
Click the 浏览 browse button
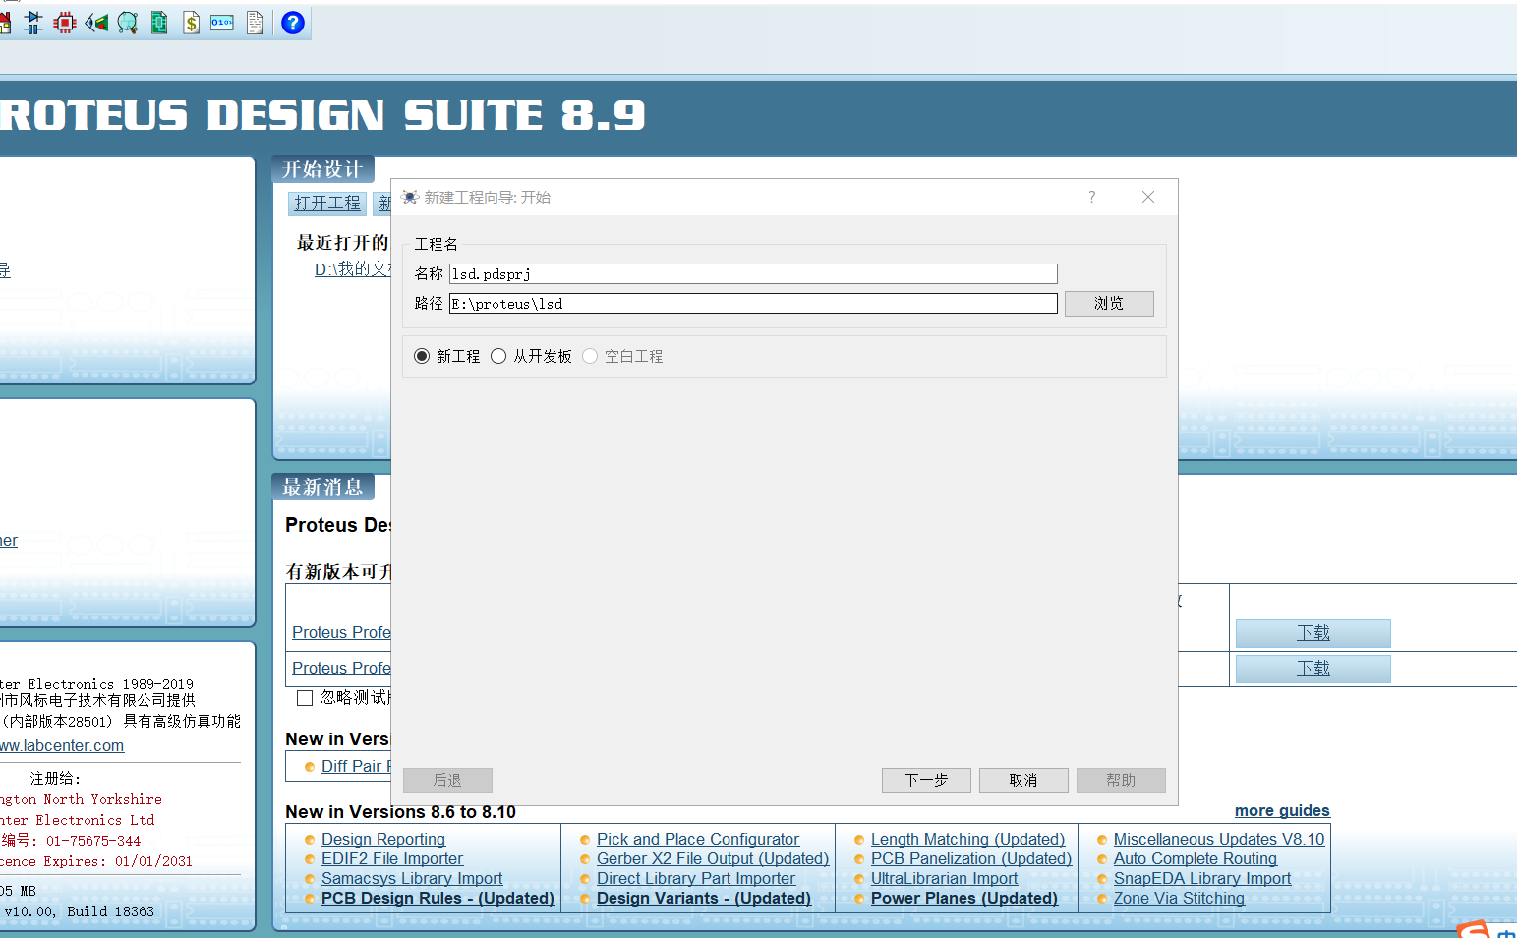(x=1109, y=304)
